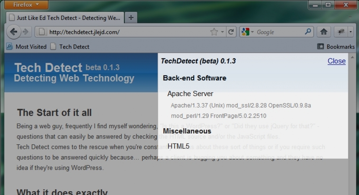
Task: Open the Most Visited bookmarks folder
Action: [26, 46]
